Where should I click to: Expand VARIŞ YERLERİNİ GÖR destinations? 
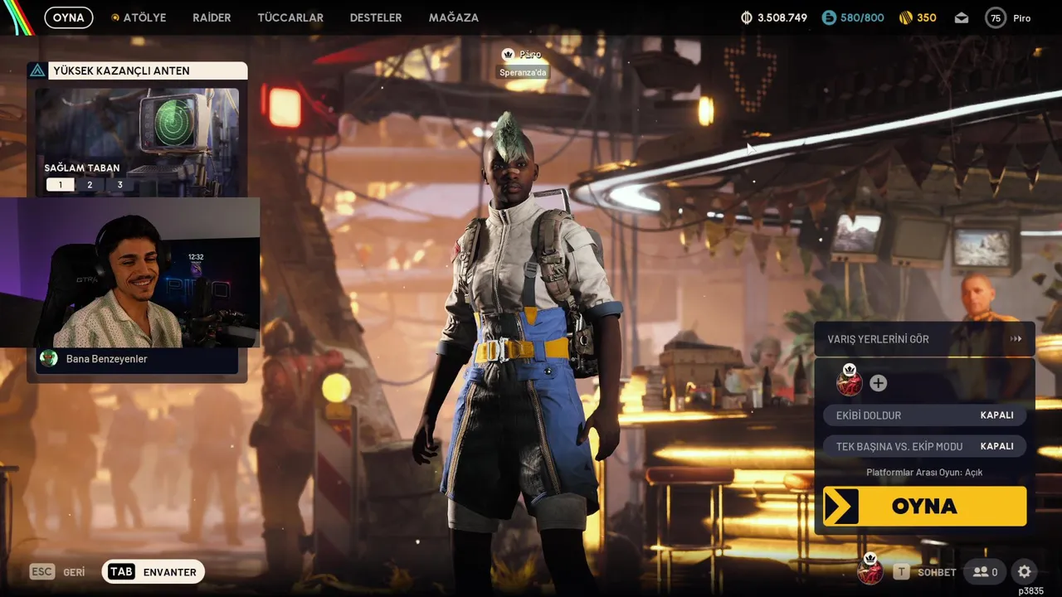tap(924, 339)
